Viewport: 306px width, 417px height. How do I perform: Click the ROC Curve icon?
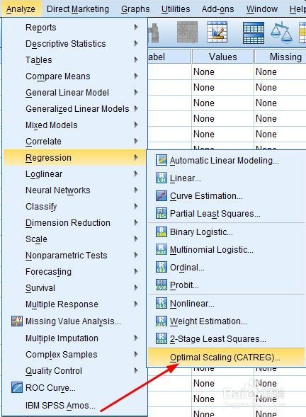(x=17, y=387)
